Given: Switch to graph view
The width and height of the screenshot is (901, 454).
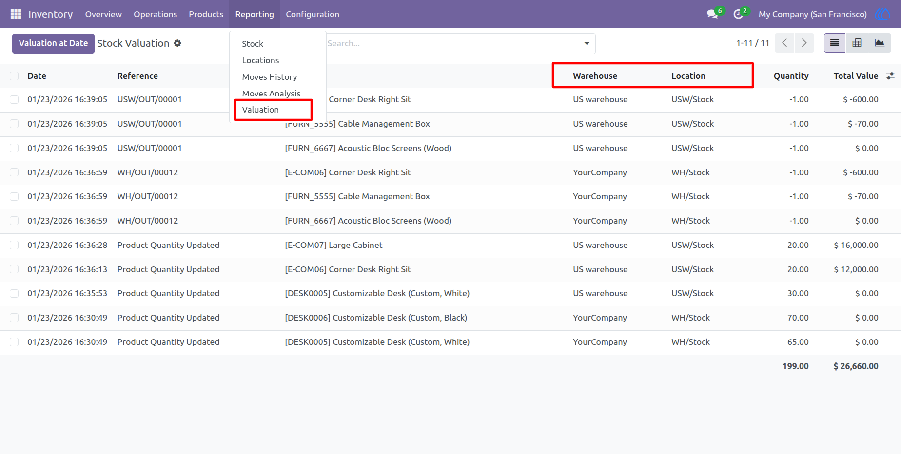Looking at the screenshot, I should (x=880, y=43).
